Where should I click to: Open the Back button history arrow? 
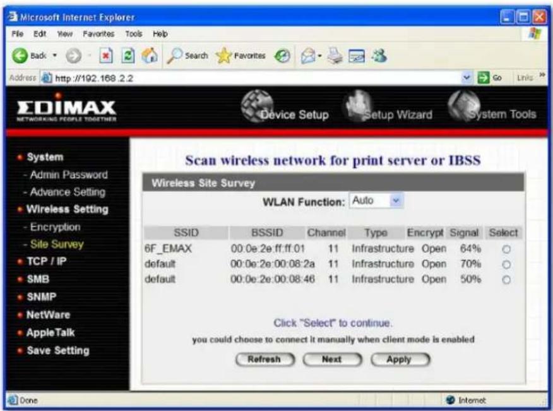55,56
